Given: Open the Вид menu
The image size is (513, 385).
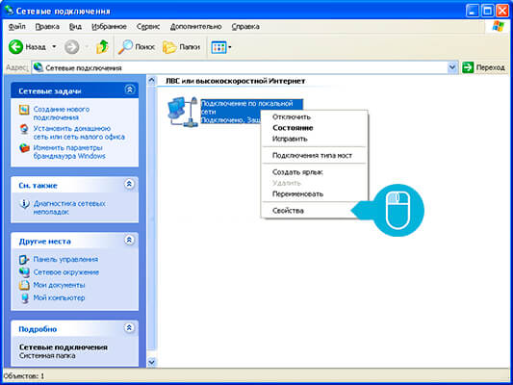Looking at the screenshot, I should point(75,27).
